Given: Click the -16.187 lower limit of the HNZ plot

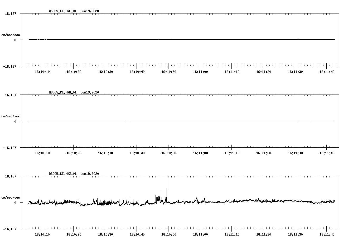Looking at the screenshot, I should [x=10, y=229].
